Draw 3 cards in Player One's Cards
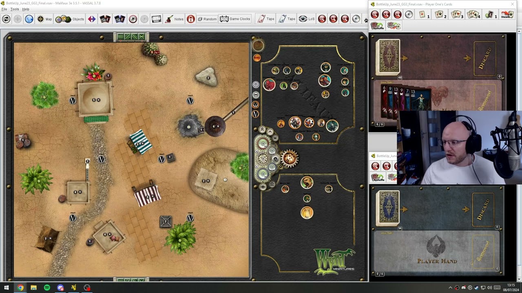522x293 pixels. tap(457, 15)
